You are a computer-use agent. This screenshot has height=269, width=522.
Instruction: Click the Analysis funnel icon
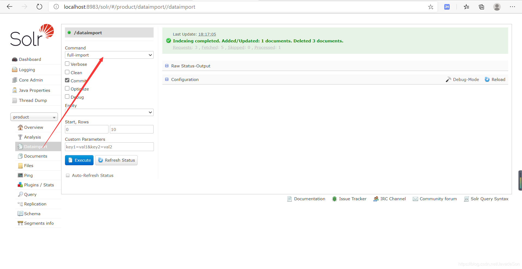[x=20, y=137]
